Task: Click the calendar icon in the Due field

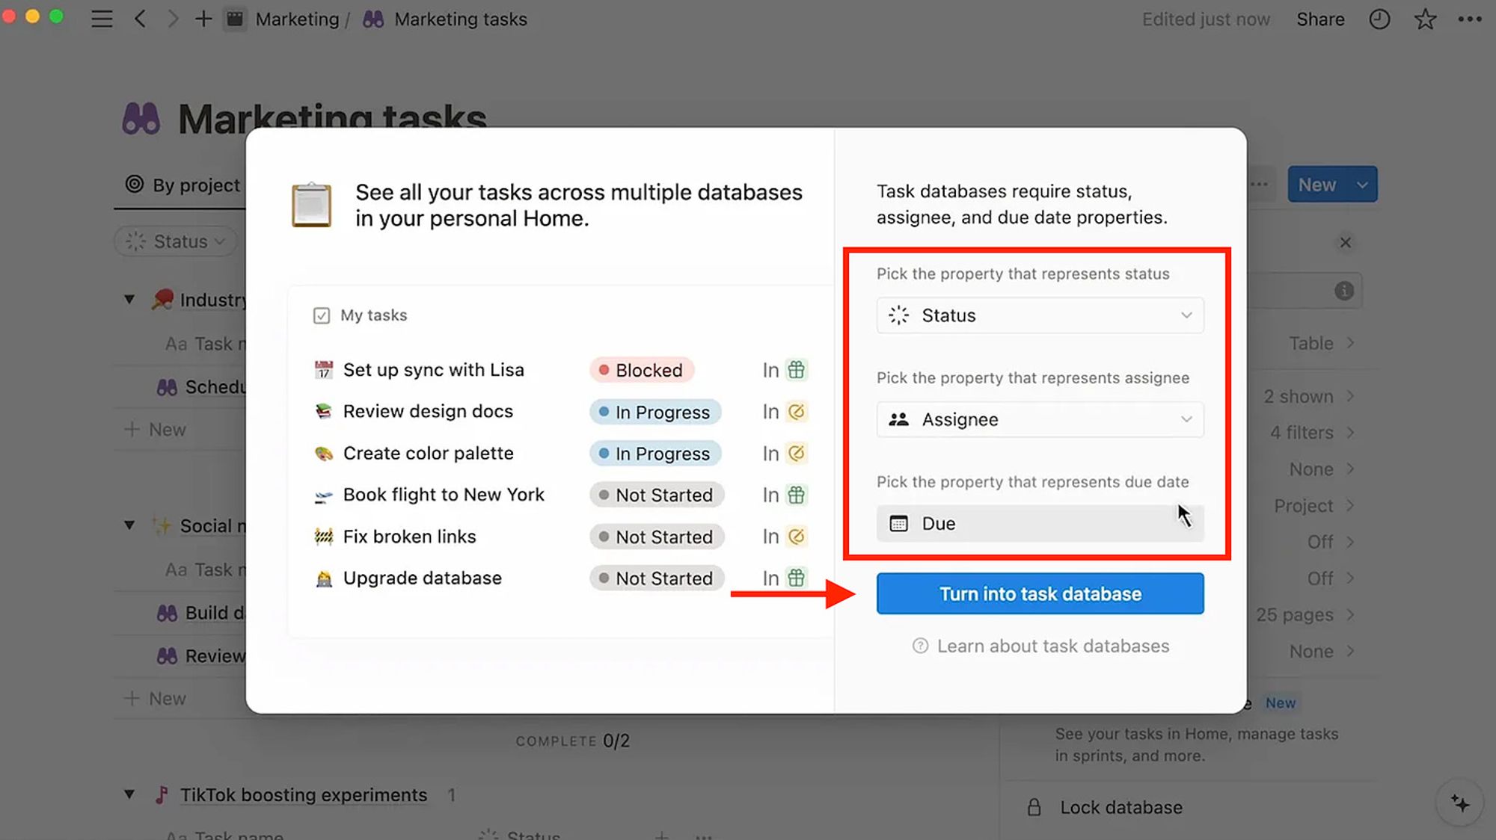Action: pyautogui.click(x=900, y=523)
